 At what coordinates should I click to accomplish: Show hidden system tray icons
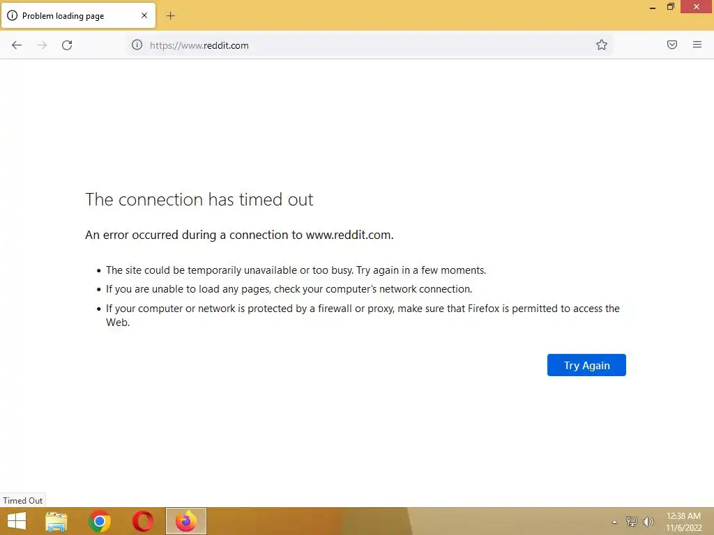pos(614,522)
